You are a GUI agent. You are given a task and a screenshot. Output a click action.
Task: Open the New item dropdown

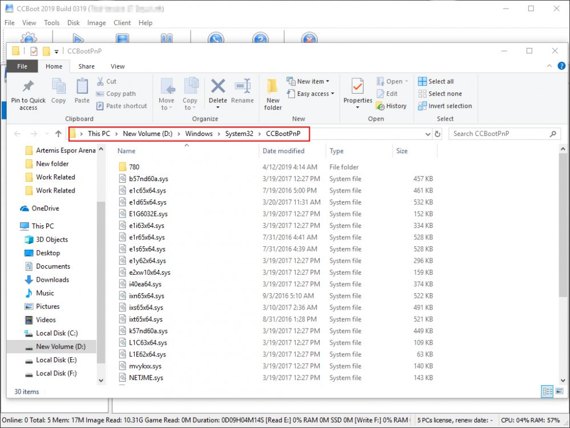(308, 82)
